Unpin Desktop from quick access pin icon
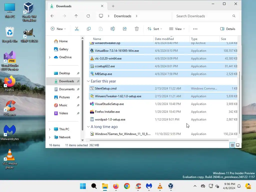 [x=78, y=73]
